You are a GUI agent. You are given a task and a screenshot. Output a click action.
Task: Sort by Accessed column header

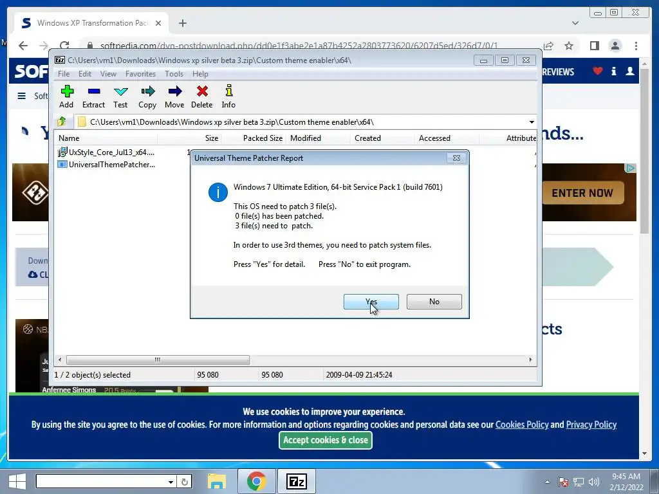click(x=447, y=138)
